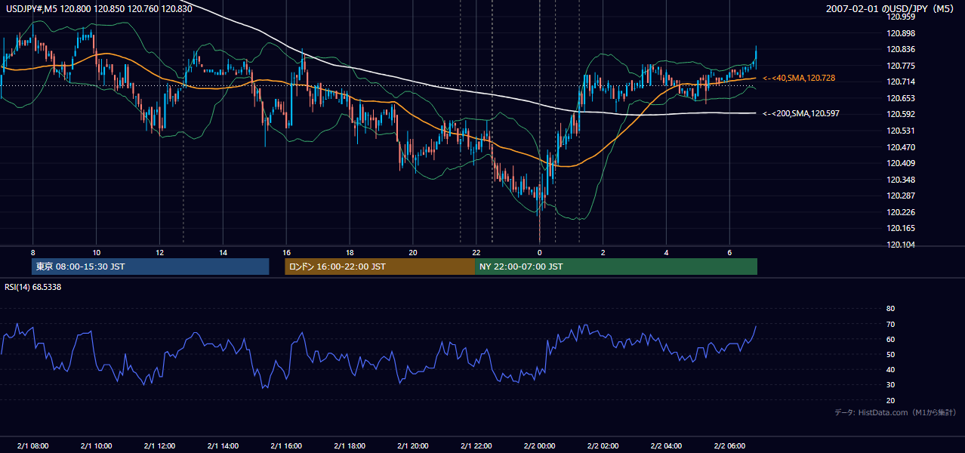Click the 2/1 18:00 bottom time label
Viewport: 965px width, 453px height.
coord(350,445)
